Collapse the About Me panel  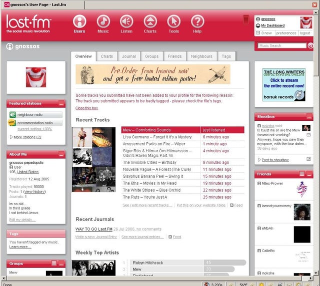tap(61, 154)
